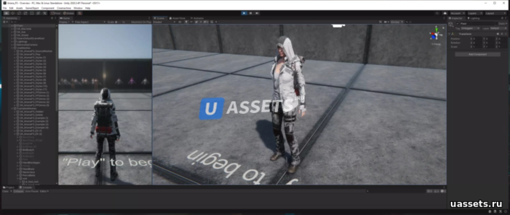
Task: Click the Persp projection label
Action: 436,44
